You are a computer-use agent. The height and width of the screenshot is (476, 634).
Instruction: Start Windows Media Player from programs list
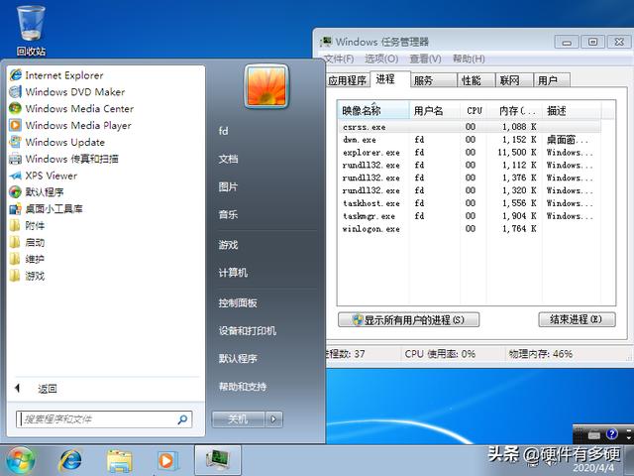coord(70,126)
